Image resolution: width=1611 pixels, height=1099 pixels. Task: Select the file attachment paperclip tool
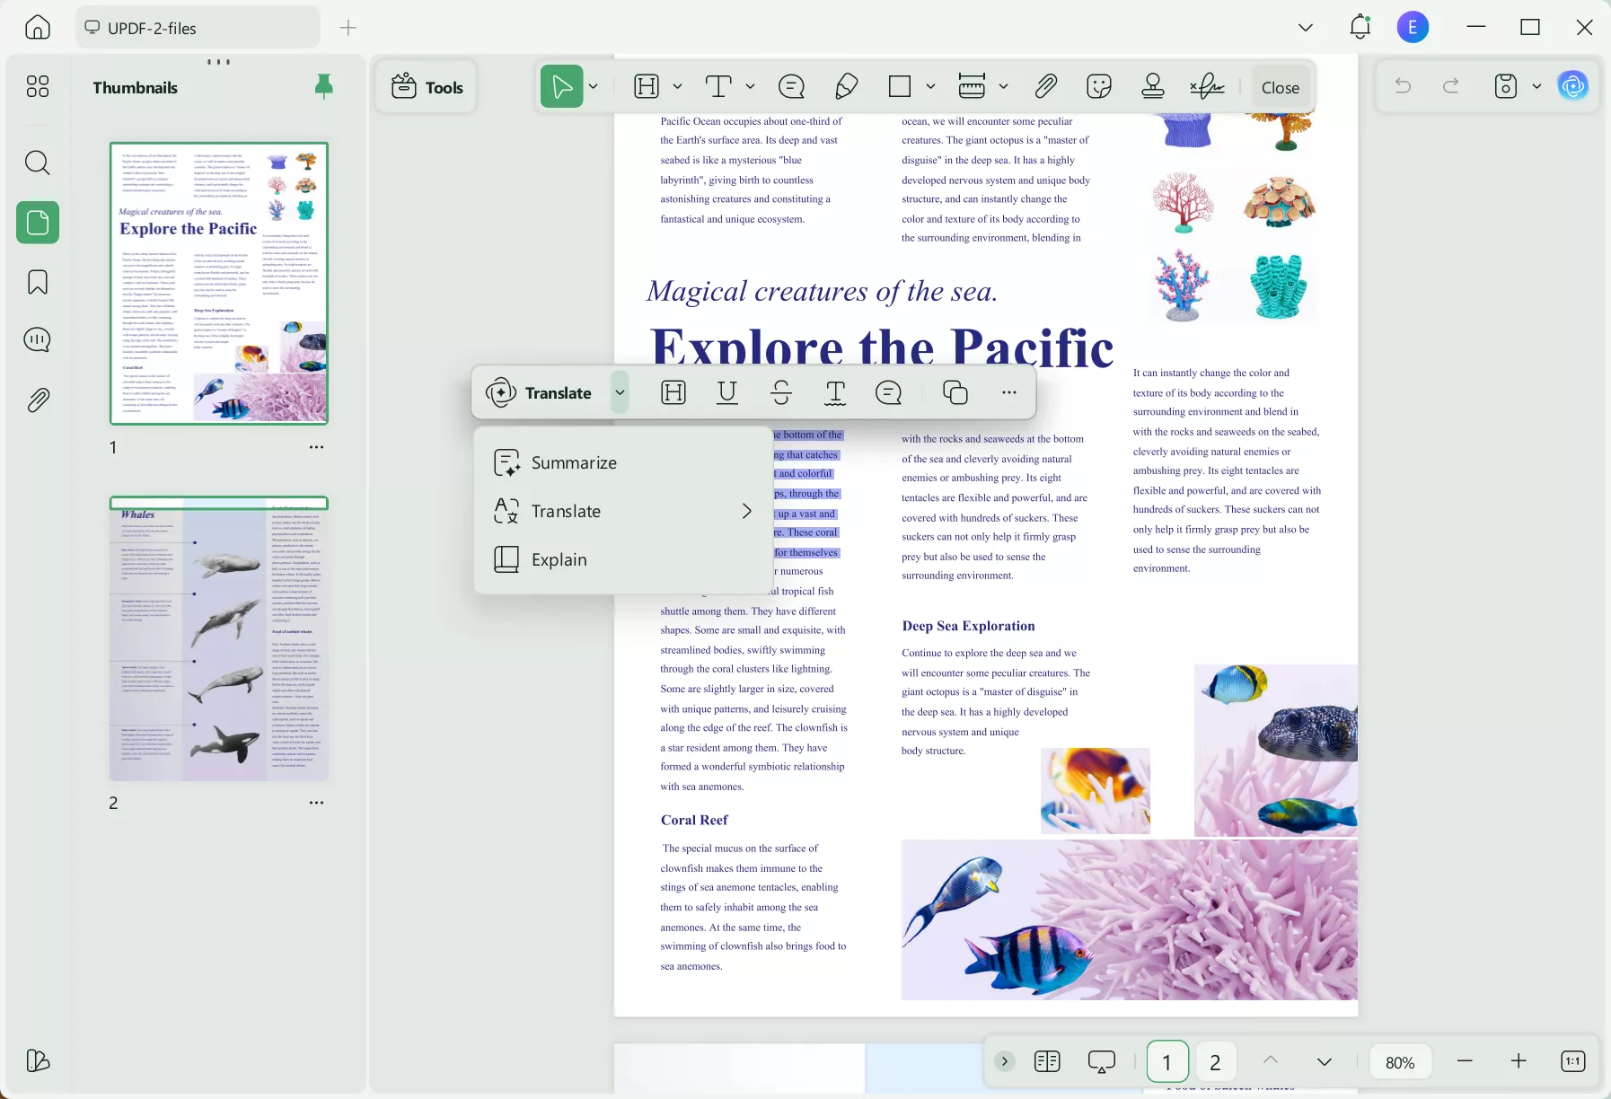1045,86
